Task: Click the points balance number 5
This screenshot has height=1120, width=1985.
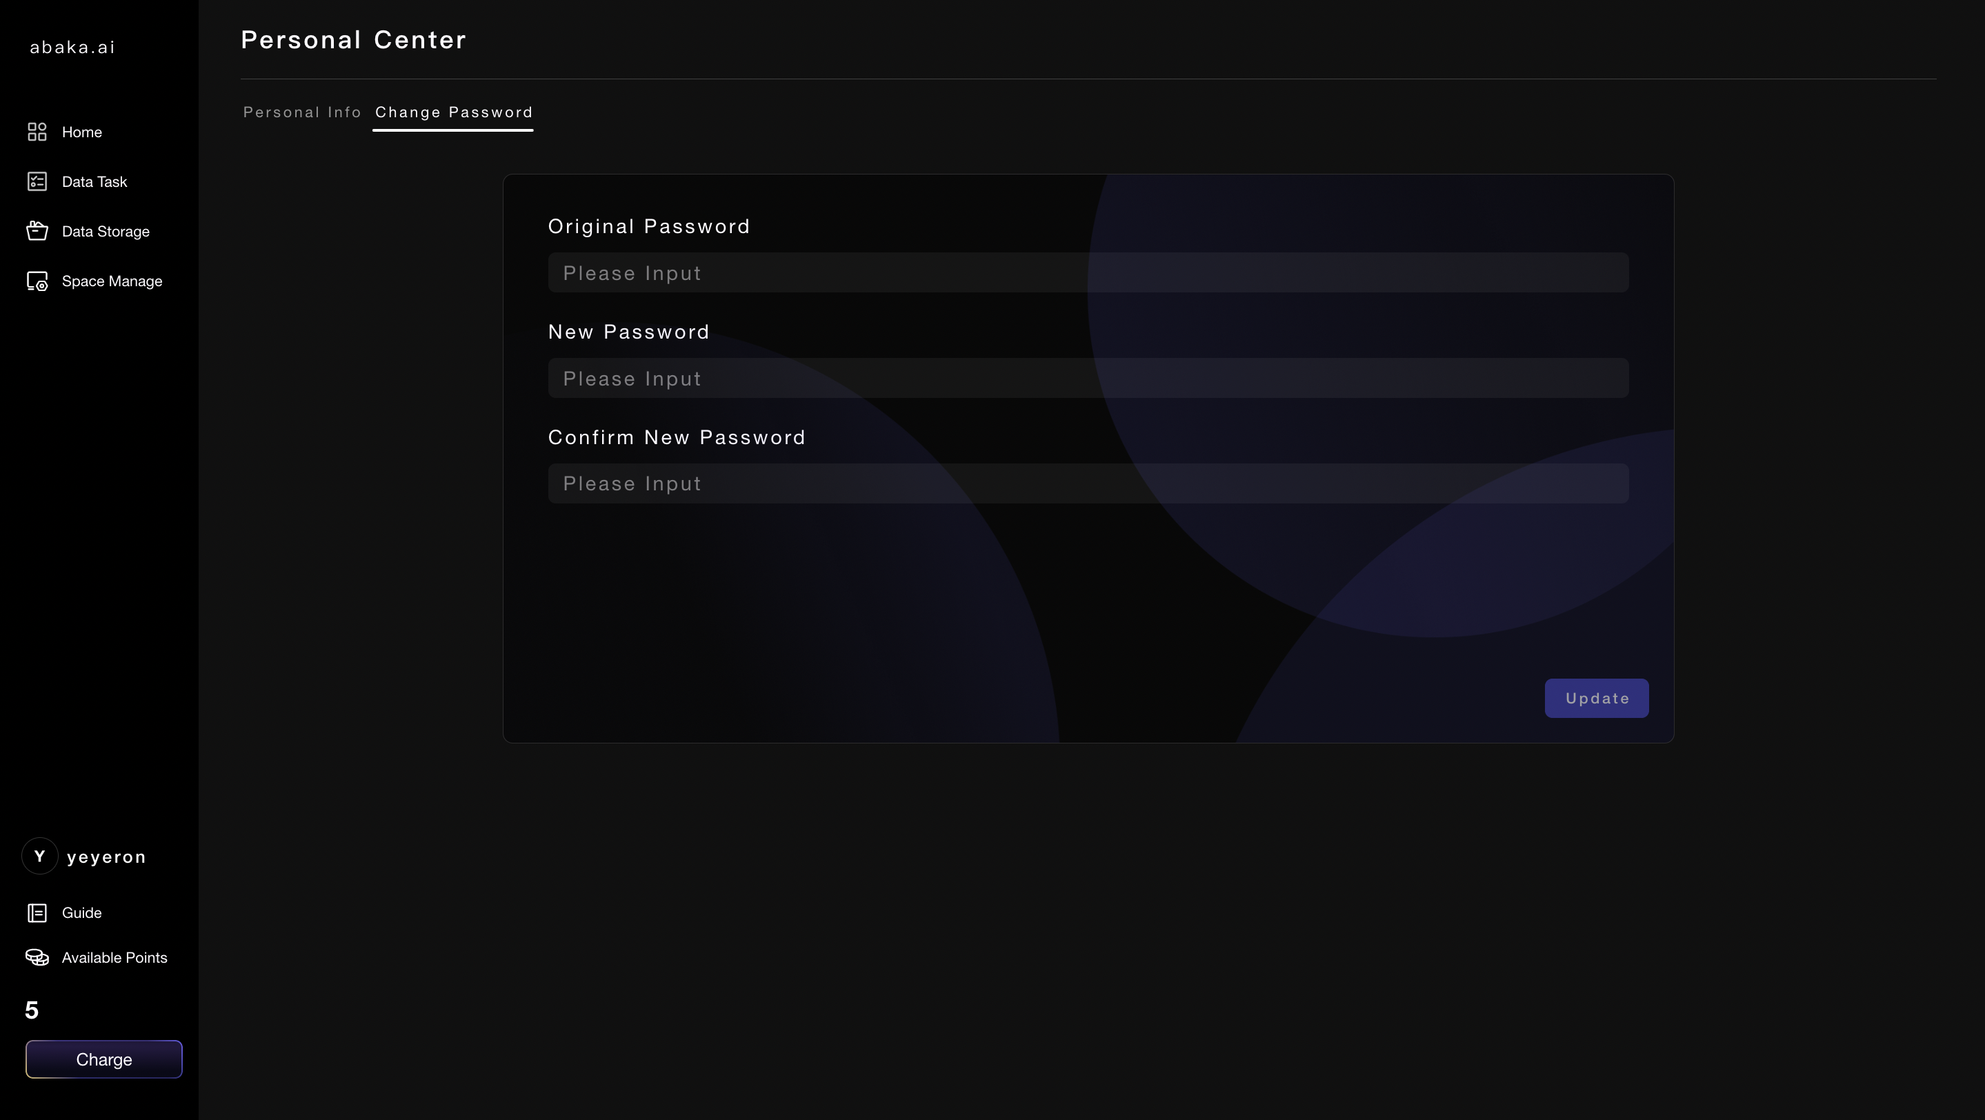Action: click(x=32, y=1010)
